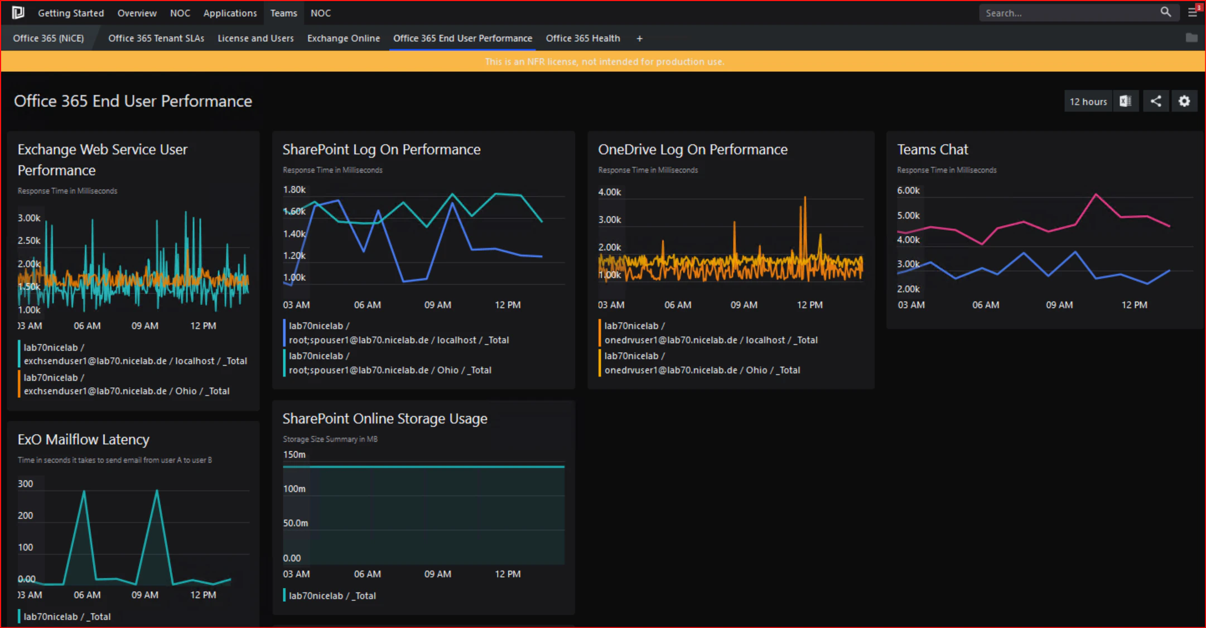Open dashboard settings via gear icon

coord(1184,101)
